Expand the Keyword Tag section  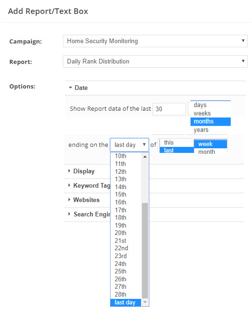[x=89, y=186]
